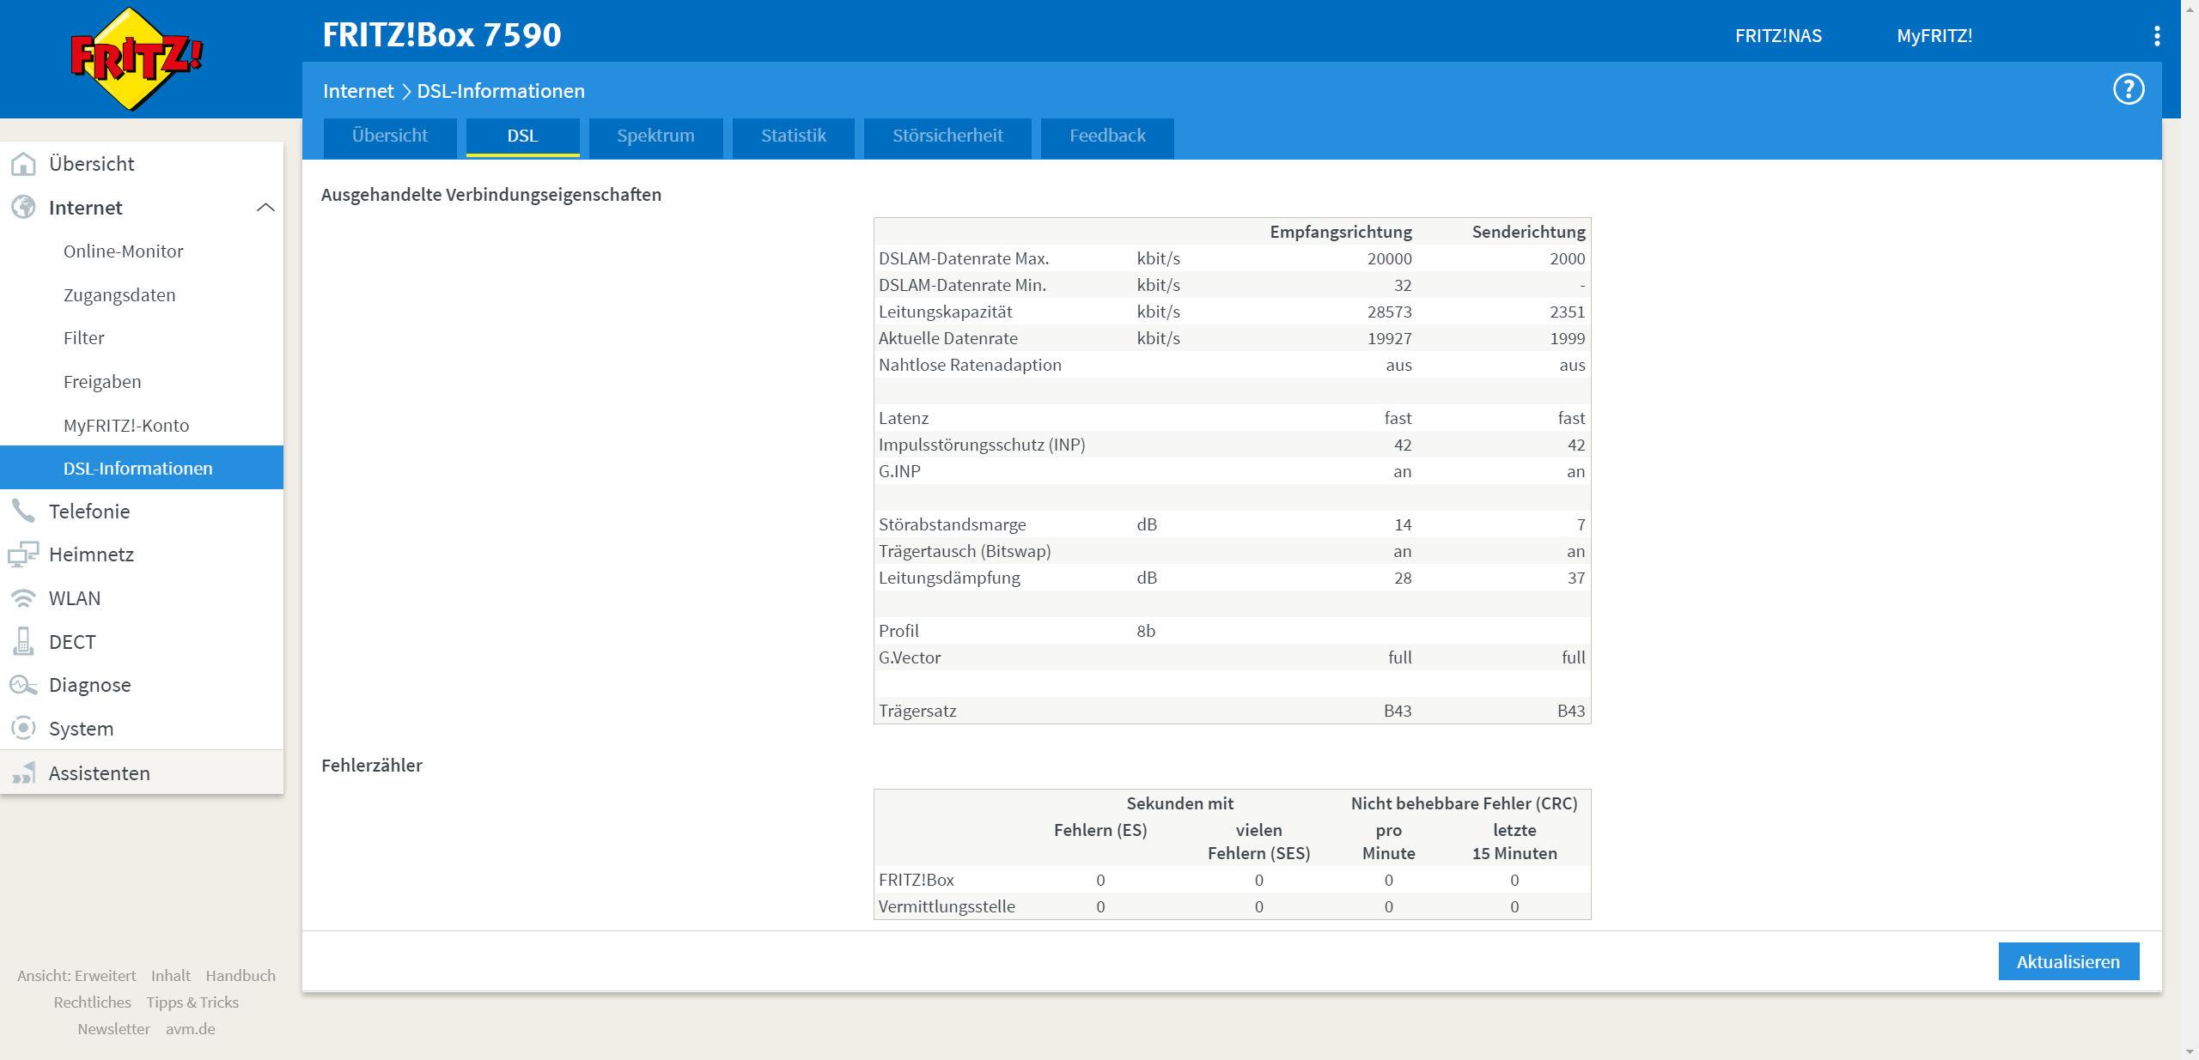Click the WLAN wifi icon
The image size is (2199, 1060).
tap(23, 598)
